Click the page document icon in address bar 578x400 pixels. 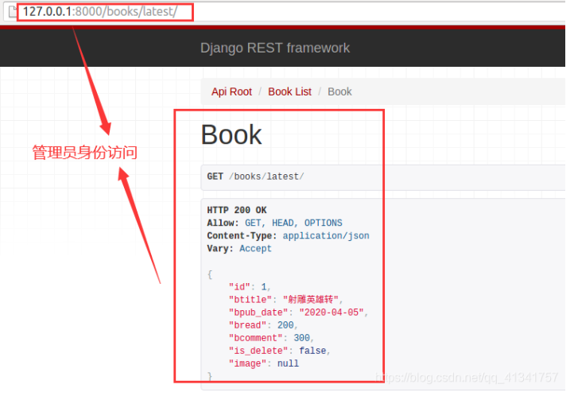[x=13, y=12]
